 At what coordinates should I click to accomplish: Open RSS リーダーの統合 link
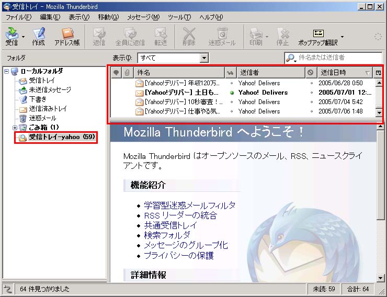180,215
